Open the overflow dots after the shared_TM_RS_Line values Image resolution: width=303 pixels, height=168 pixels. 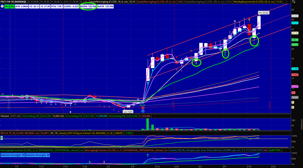pyautogui.click(x=282, y=150)
